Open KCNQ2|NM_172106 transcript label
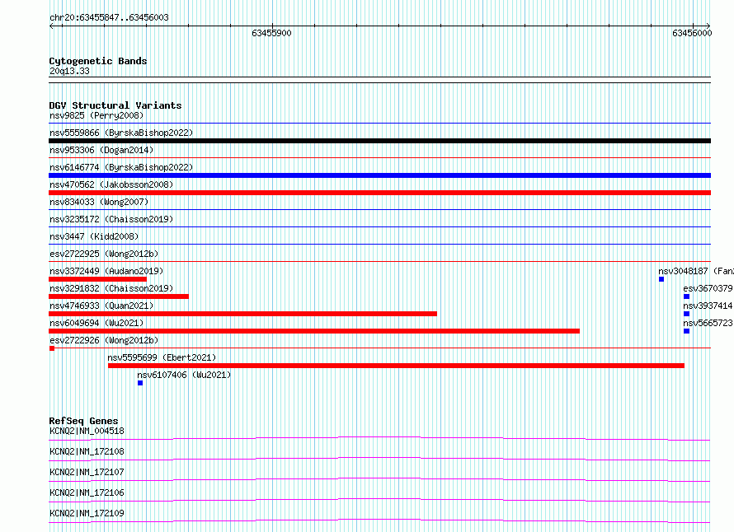The height and width of the screenshot is (532, 734). 87,492
